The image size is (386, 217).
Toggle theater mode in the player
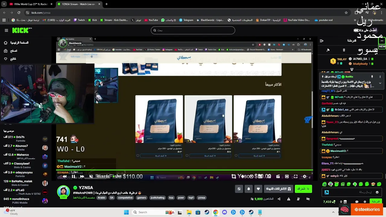(287, 177)
